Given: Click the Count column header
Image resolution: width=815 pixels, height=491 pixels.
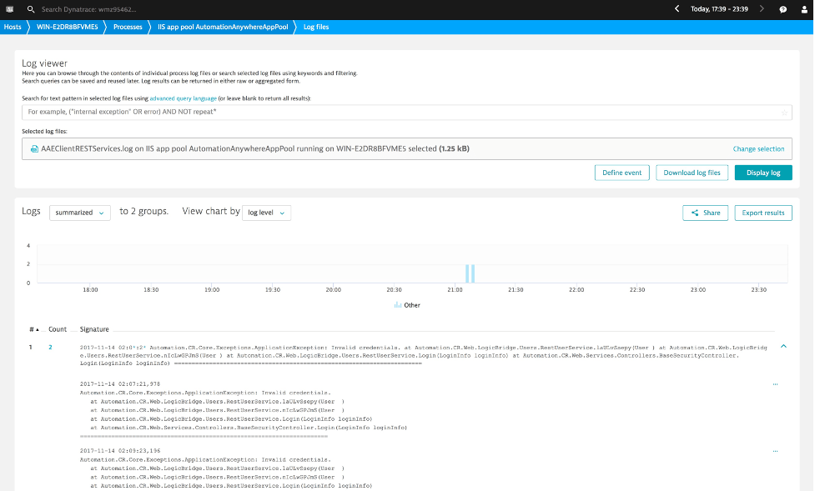Looking at the screenshot, I should 58,329.
